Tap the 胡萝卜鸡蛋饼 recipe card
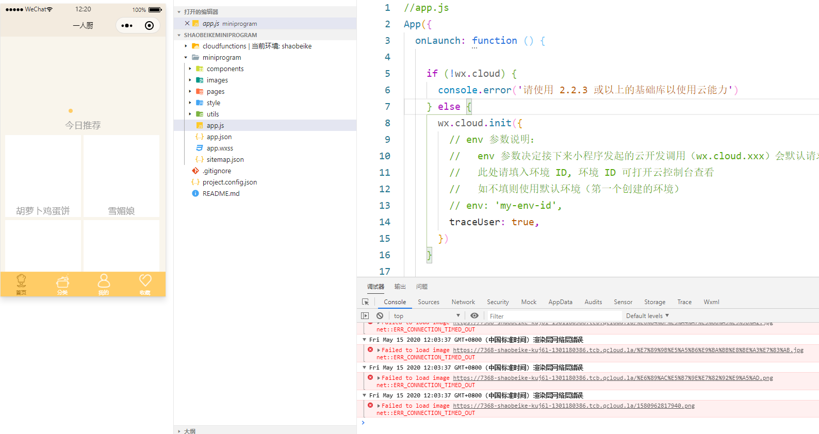The height and width of the screenshot is (434, 819). pos(43,176)
